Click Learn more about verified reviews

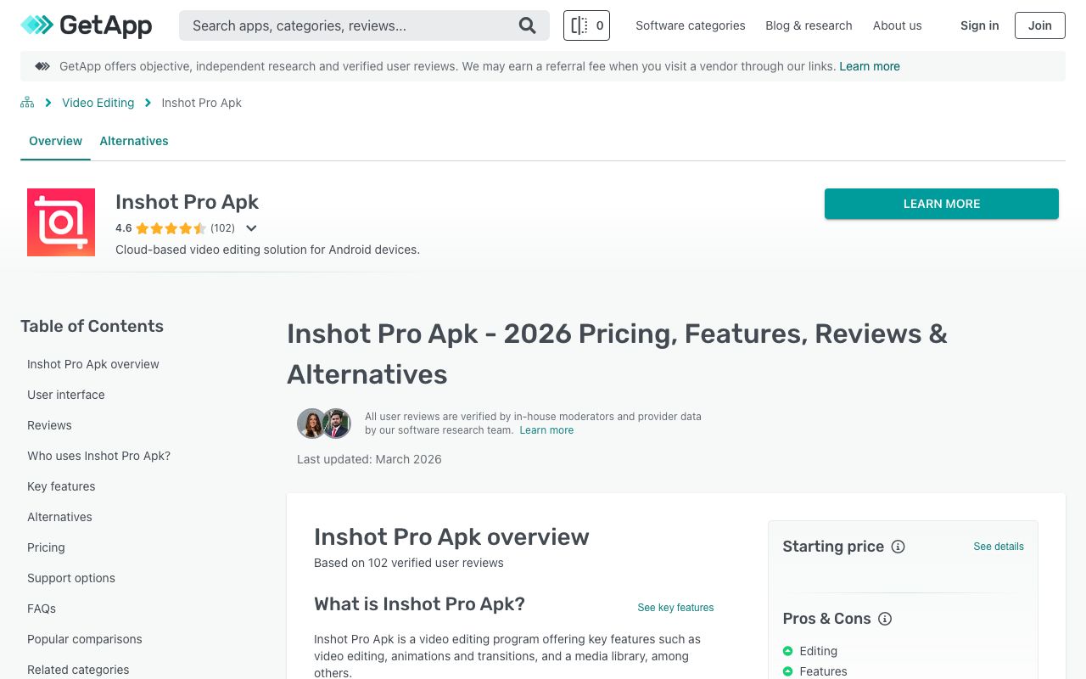pyautogui.click(x=546, y=430)
